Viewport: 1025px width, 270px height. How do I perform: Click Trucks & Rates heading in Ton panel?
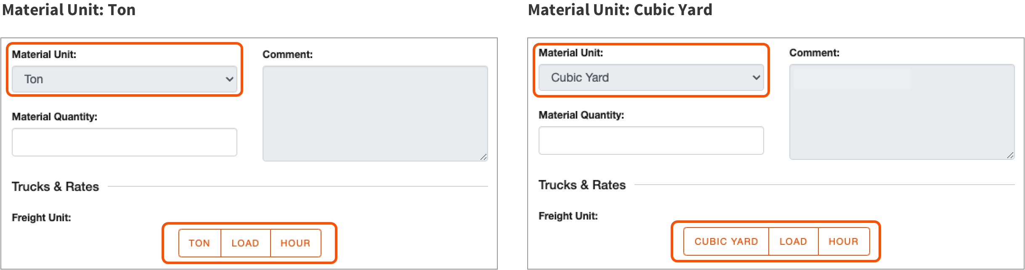click(x=55, y=186)
